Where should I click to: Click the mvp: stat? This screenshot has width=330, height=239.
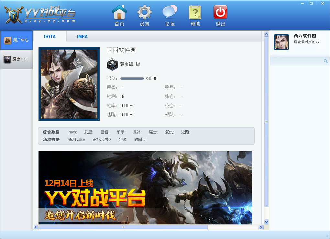pyautogui.click(x=72, y=132)
